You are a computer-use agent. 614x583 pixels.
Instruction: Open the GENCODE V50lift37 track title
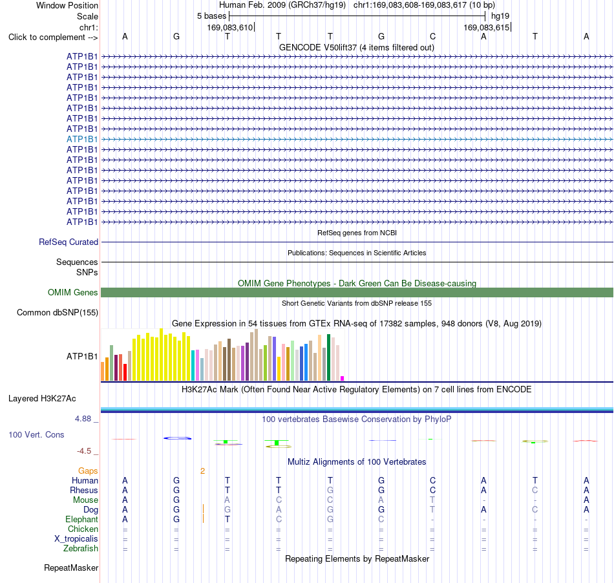pos(356,47)
